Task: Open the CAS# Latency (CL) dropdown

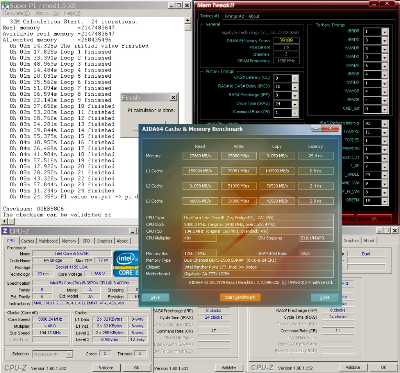Action: coord(295,79)
